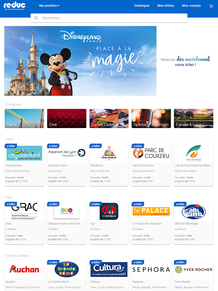Expand the Ma position dropdown
The image size is (218, 291).
pyautogui.click(x=49, y=5)
